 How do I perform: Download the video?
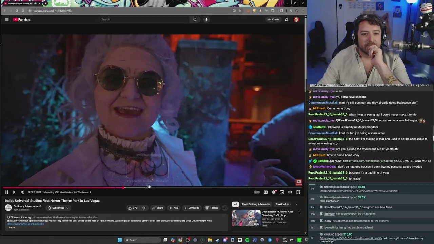click(192, 208)
